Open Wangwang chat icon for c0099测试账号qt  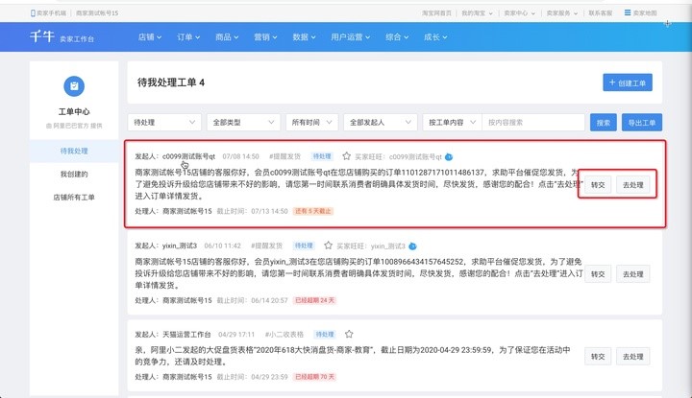tap(449, 156)
